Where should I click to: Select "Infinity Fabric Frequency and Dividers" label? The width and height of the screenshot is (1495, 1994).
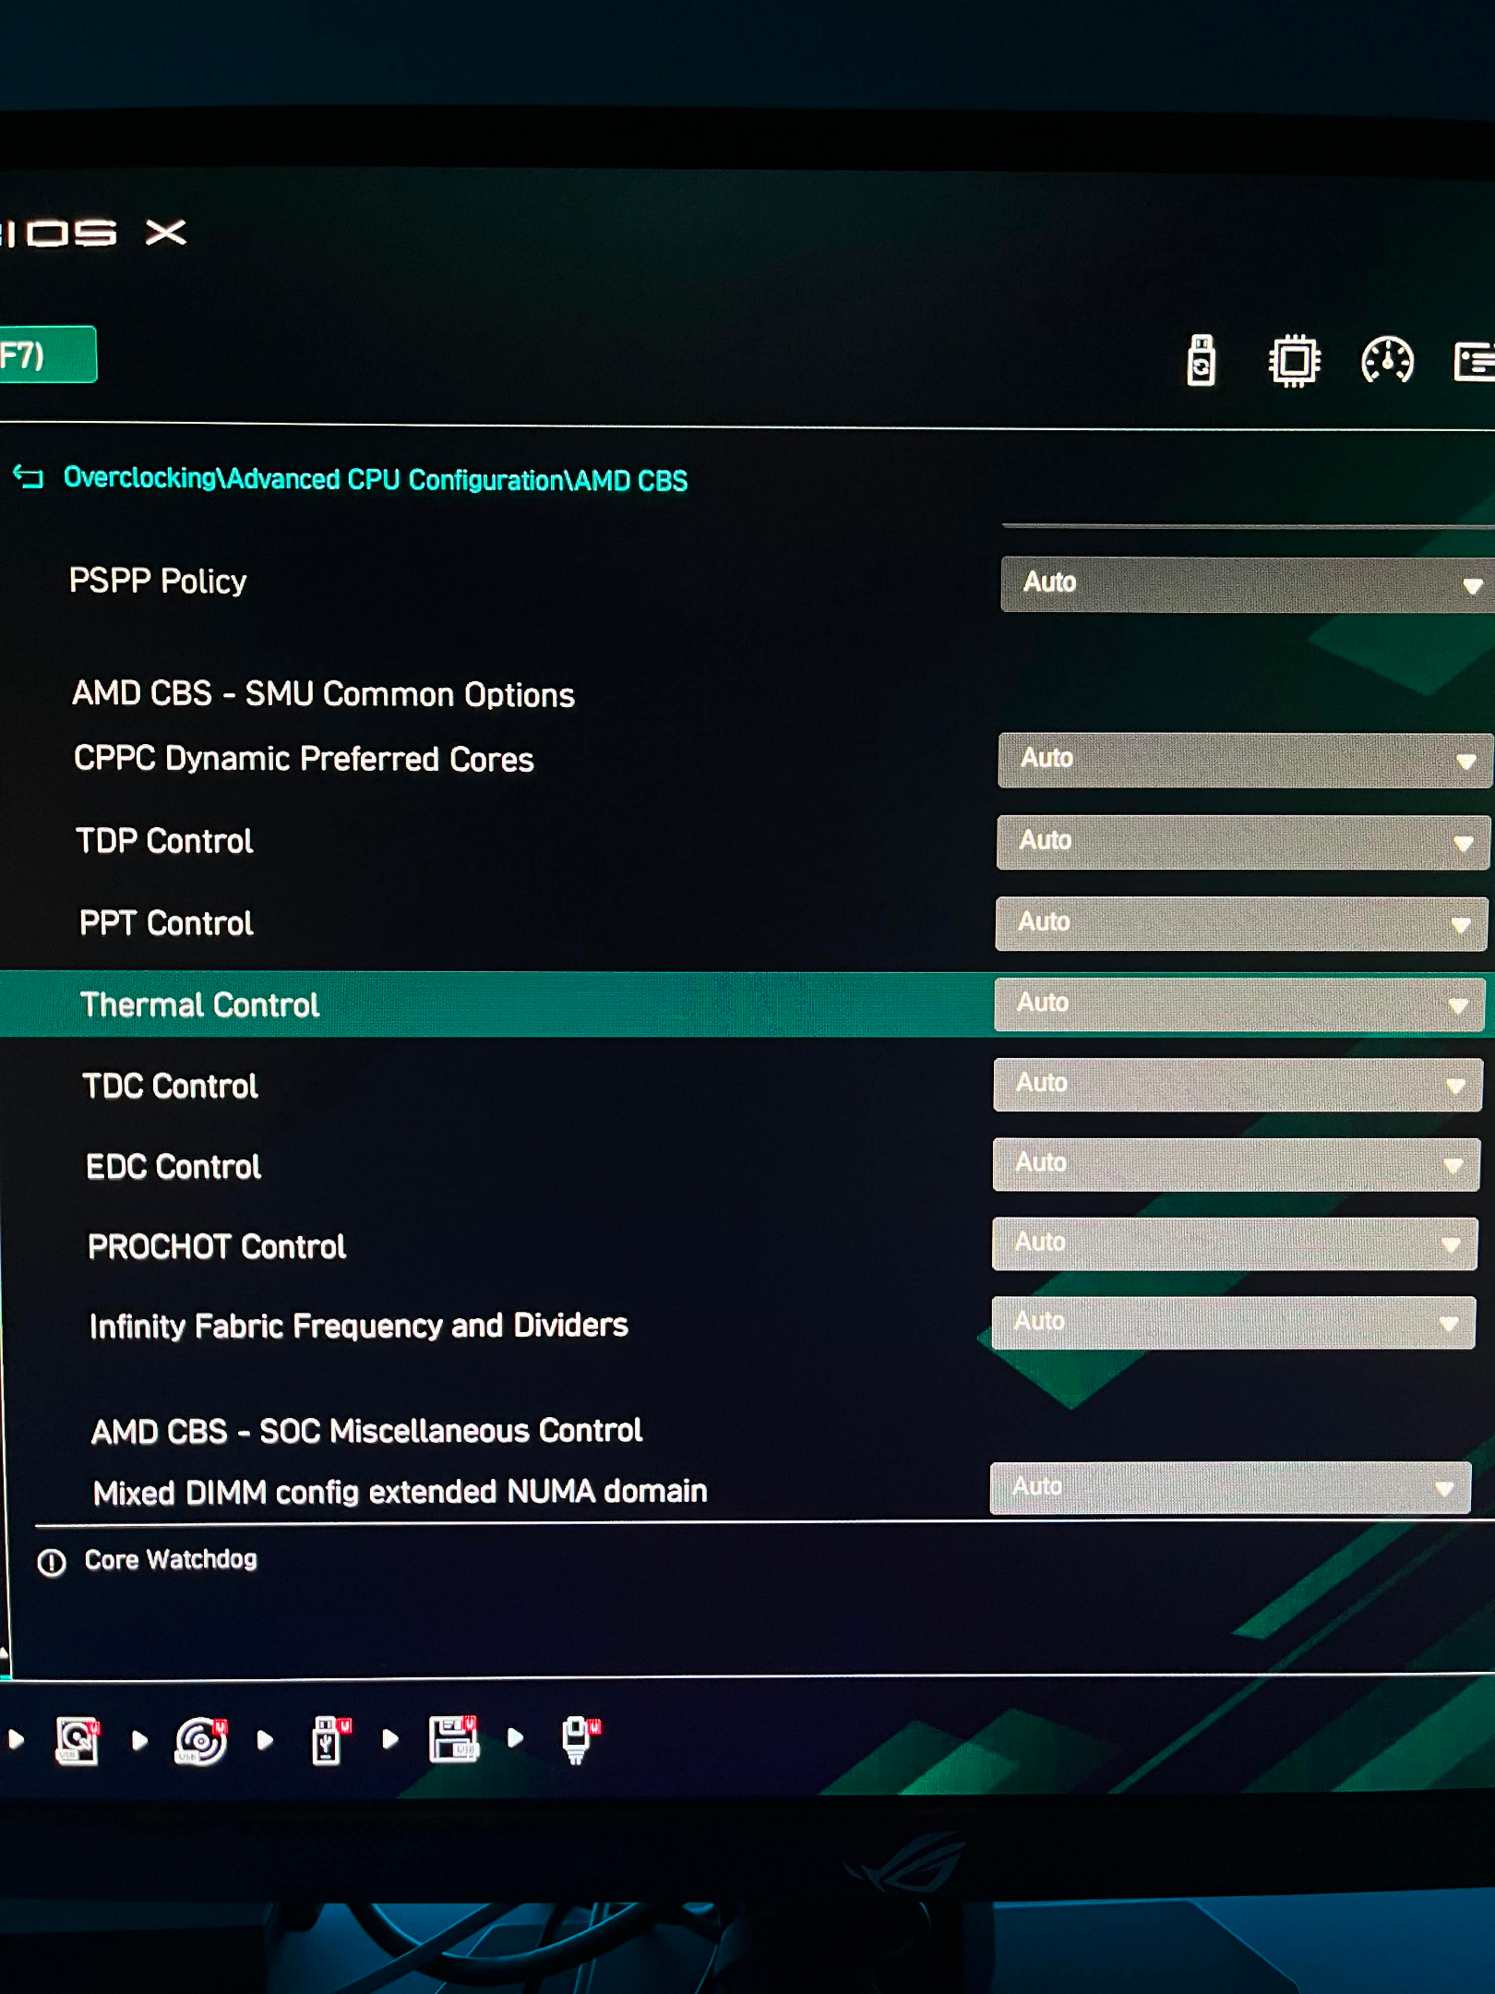point(359,1326)
